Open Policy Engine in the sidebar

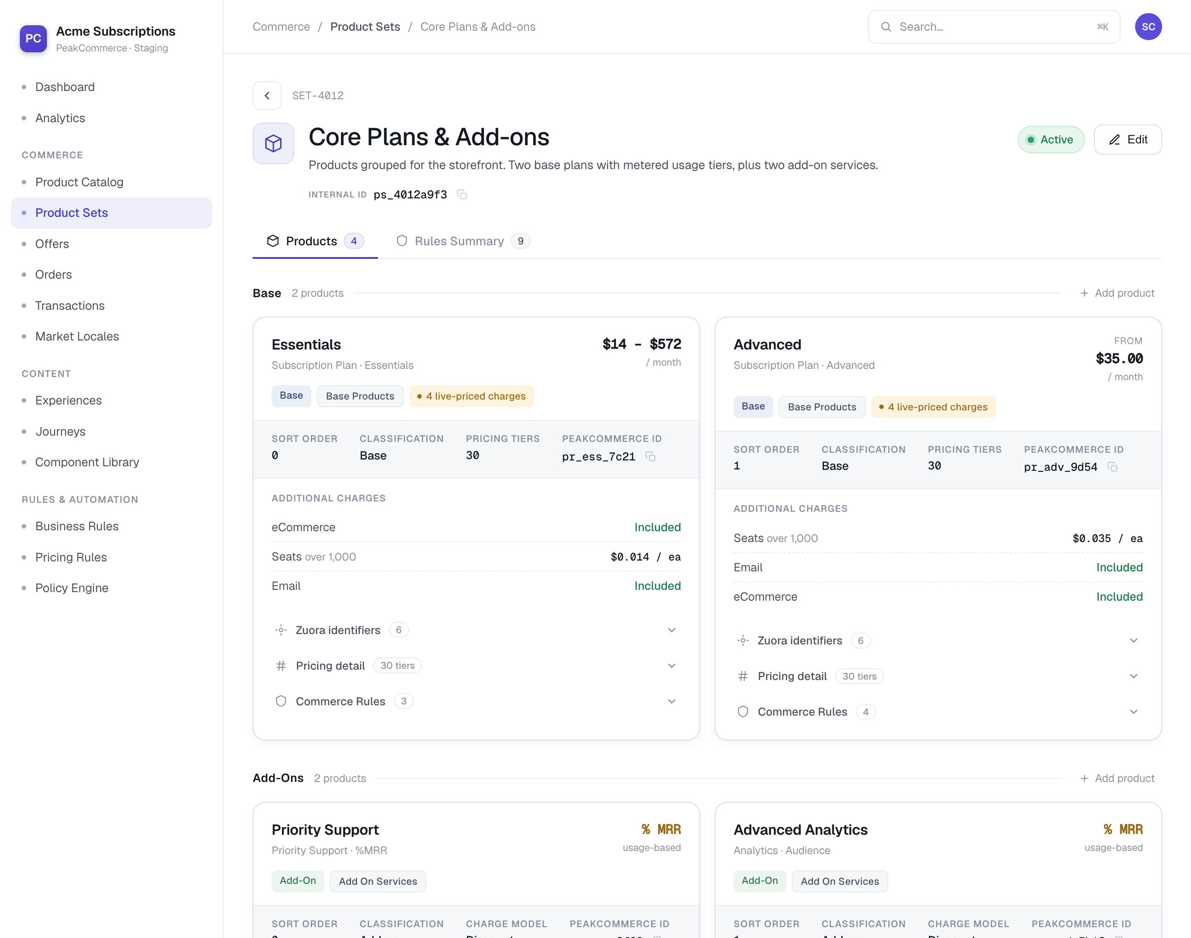(x=111, y=588)
